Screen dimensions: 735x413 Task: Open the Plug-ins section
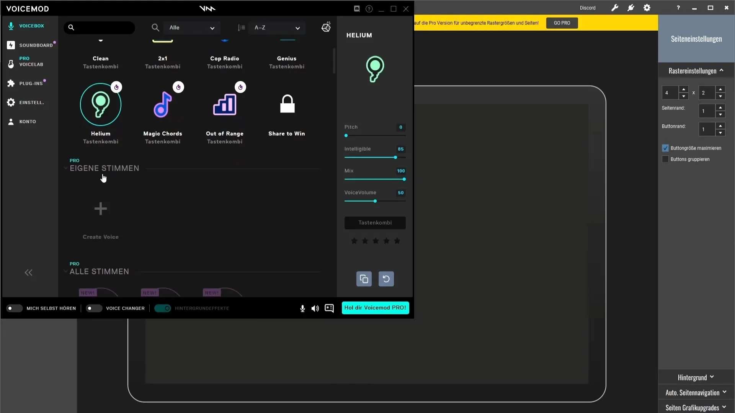pyautogui.click(x=26, y=83)
